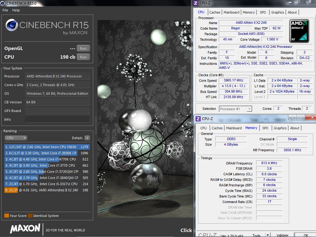316x237 pixels.
Task: Select the Core i5-3317U ranking row
Action: click(x=47, y=184)
